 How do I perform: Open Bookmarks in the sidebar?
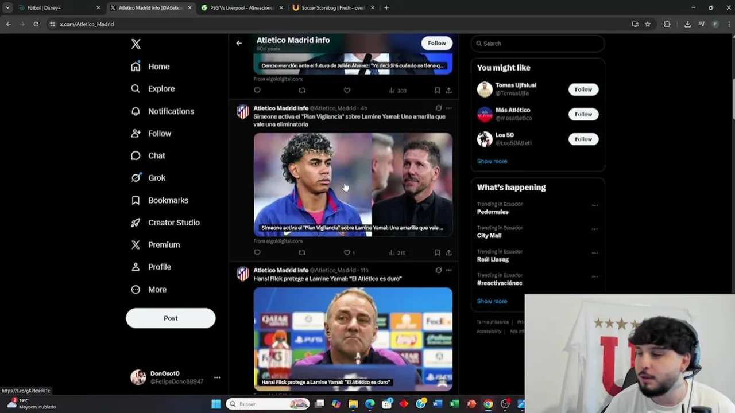click(160, 200)
